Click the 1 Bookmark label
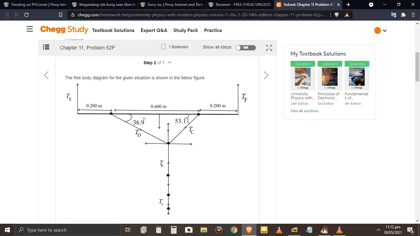420x236 pixels. pos(178,47)
